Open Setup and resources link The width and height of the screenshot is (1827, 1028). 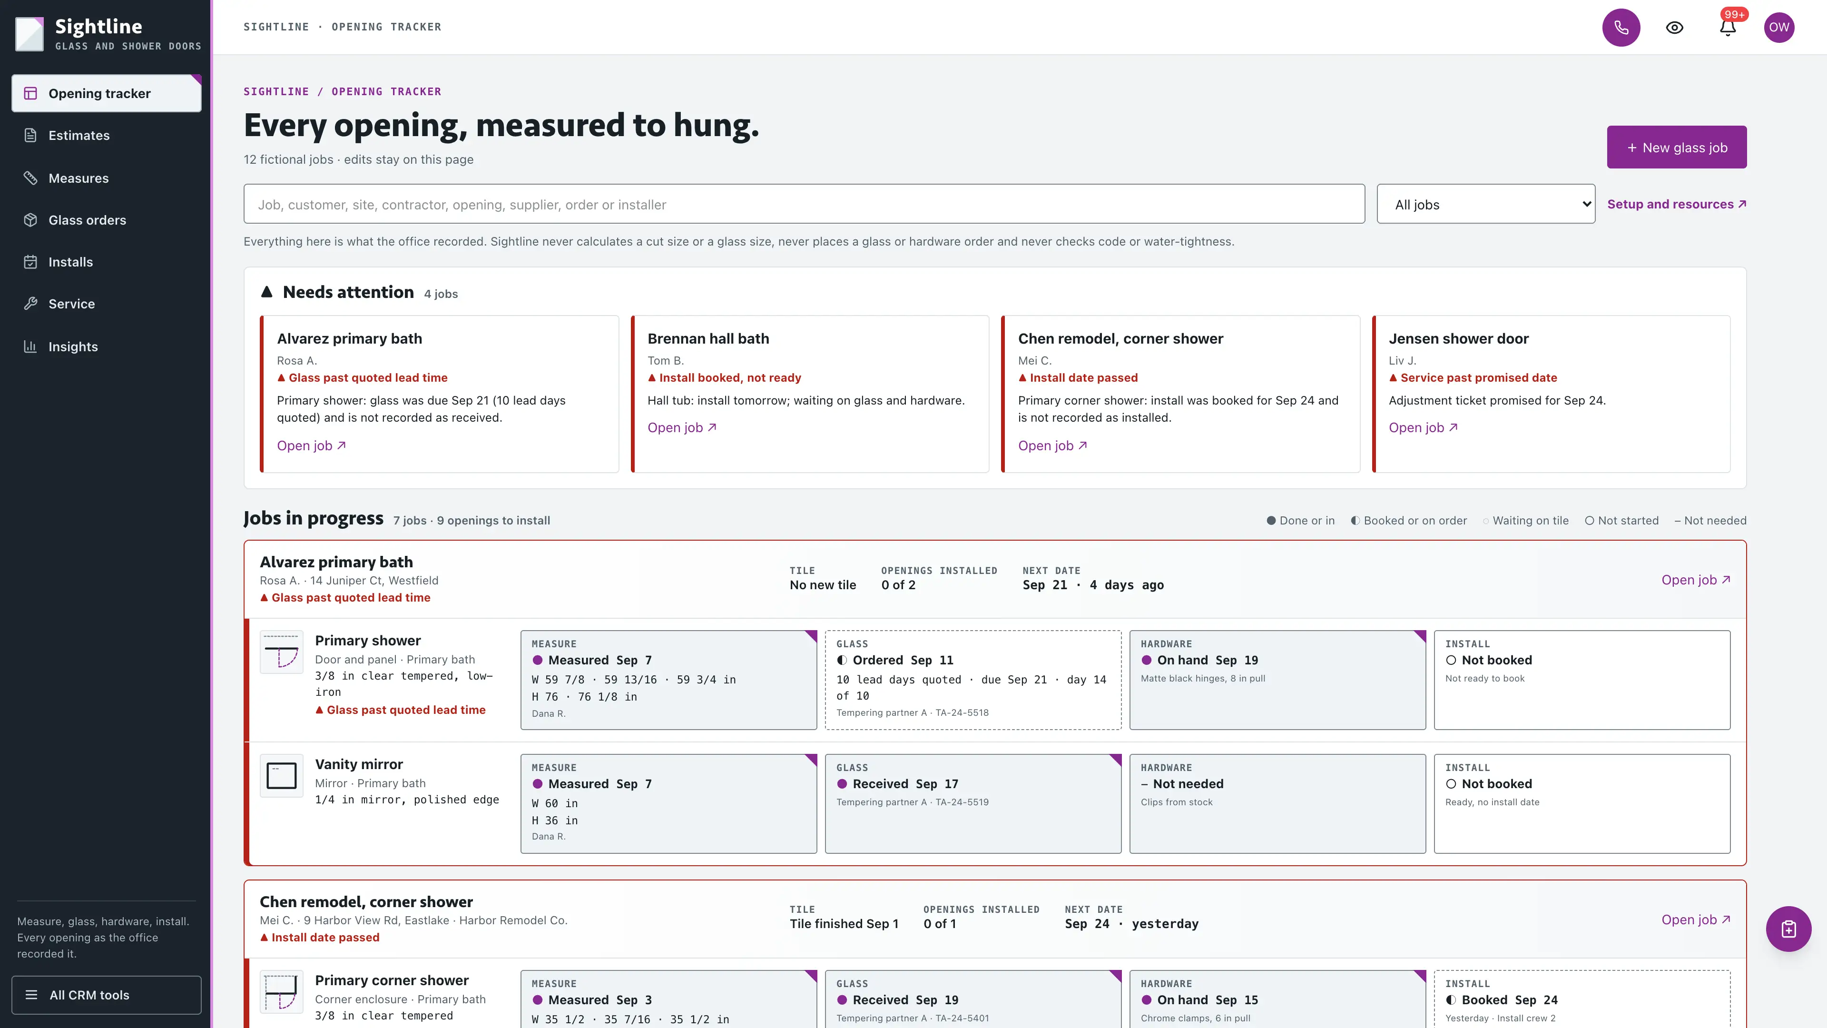[x=1677, y=204]
